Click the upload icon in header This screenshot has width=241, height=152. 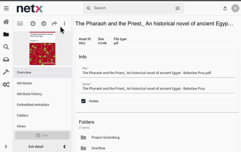pyautogui.click(x=225, y=8)
